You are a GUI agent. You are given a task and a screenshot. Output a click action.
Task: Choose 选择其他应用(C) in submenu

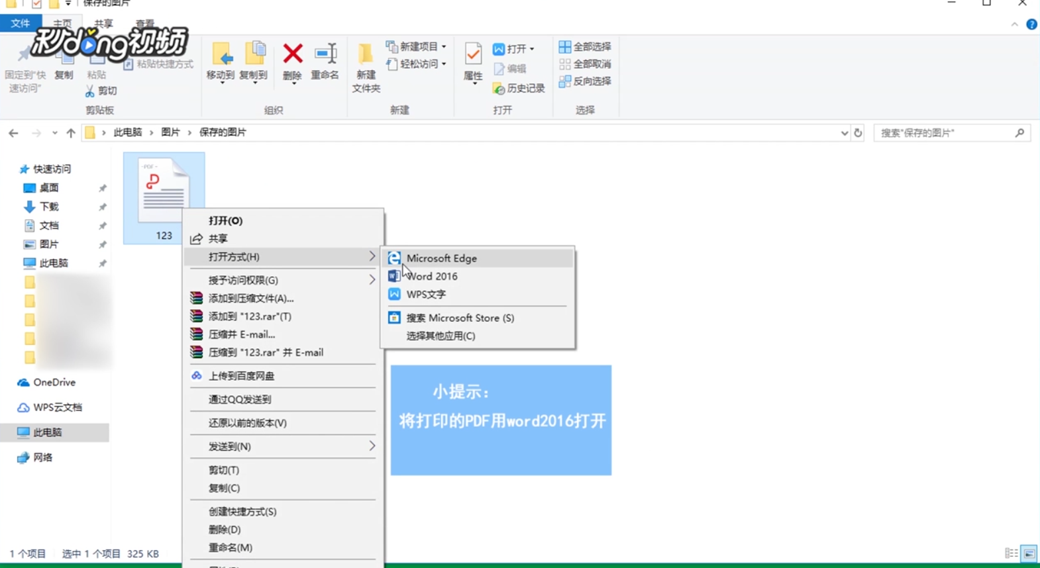point(477,336)
